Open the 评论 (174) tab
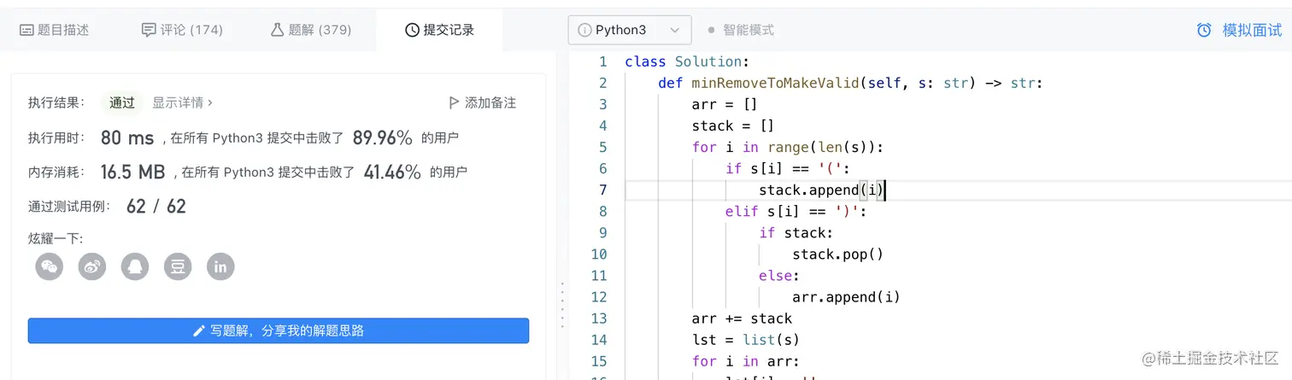This screenshot has width=1292, height=380. pyautogui.click(x=182, y=30)
